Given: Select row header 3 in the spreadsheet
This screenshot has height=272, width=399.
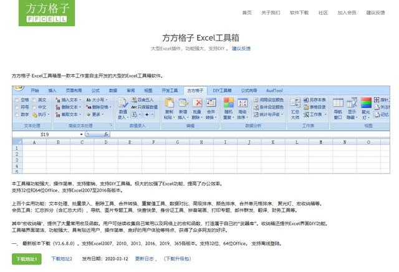Looking at the screenshot, I should pos(17,160).
